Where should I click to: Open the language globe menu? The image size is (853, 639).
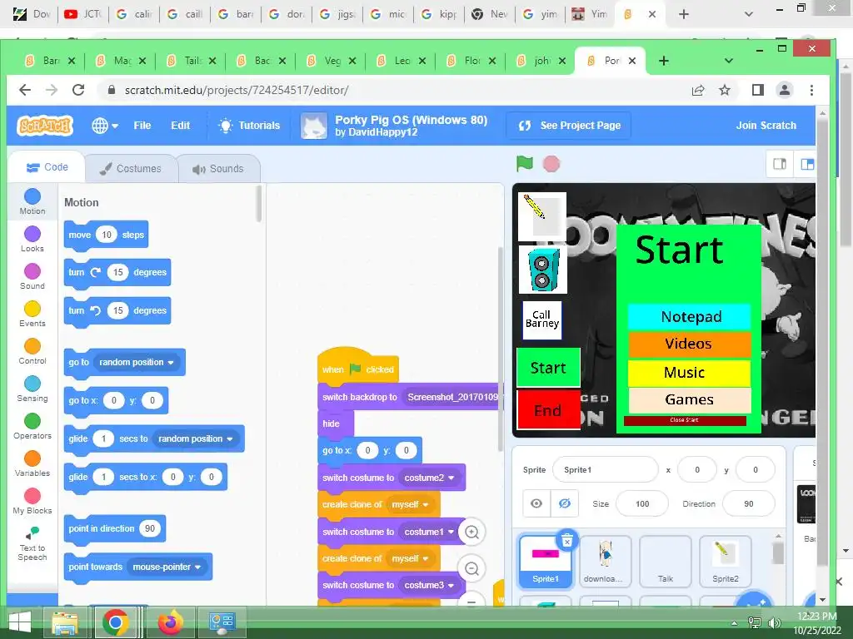(x=104, y=126)
